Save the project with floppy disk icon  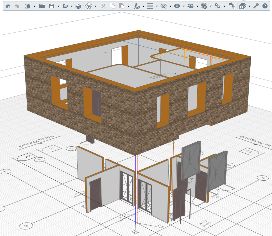click(x=51, y=6)
